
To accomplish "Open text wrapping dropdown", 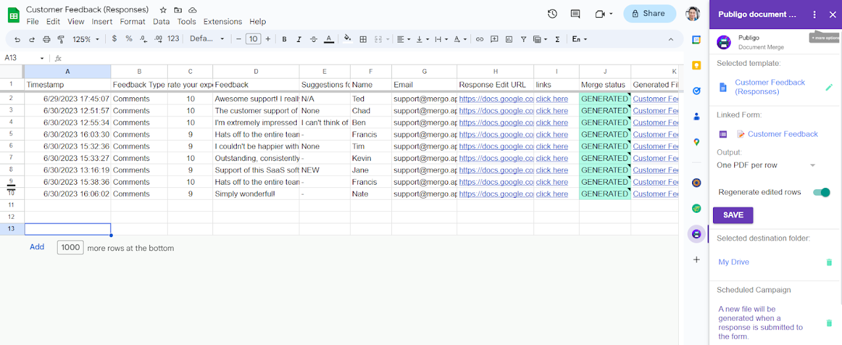I will (x=442, y=39).
